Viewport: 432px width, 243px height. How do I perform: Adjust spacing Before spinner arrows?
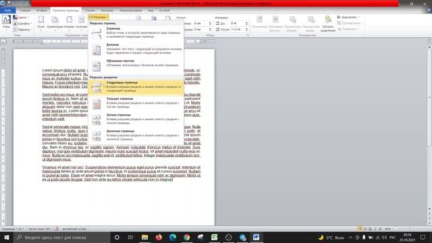(x=246, y=24)
